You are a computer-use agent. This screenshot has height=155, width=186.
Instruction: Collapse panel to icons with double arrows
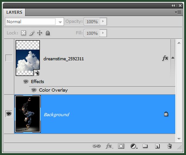pyautogui.click(x=173, y=6)
